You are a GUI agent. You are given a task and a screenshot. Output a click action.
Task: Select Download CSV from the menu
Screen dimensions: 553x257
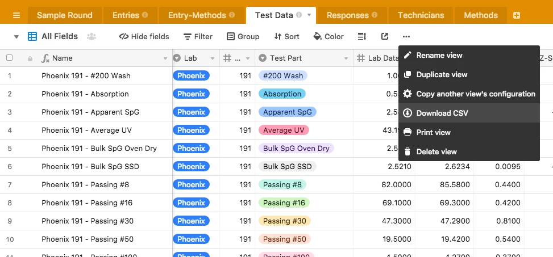click(469, 113)
